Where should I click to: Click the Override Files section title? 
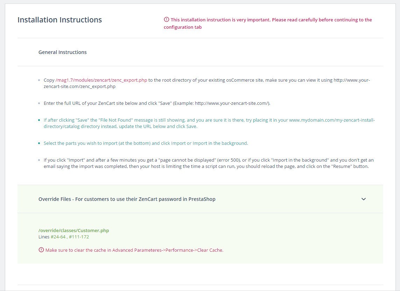(127, 199)
